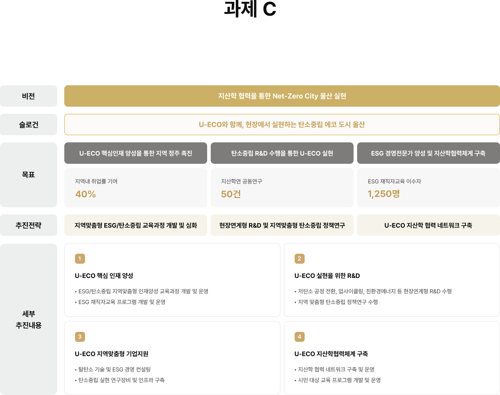500x395 pixels.
Task: Select the 탄소중립 R&D 수행 goal header
Action: tap(282, 153)
